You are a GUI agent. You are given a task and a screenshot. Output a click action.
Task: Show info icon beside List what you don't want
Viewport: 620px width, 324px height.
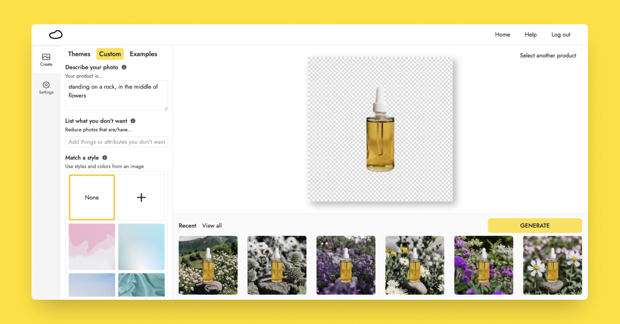[x=133, y=121]
